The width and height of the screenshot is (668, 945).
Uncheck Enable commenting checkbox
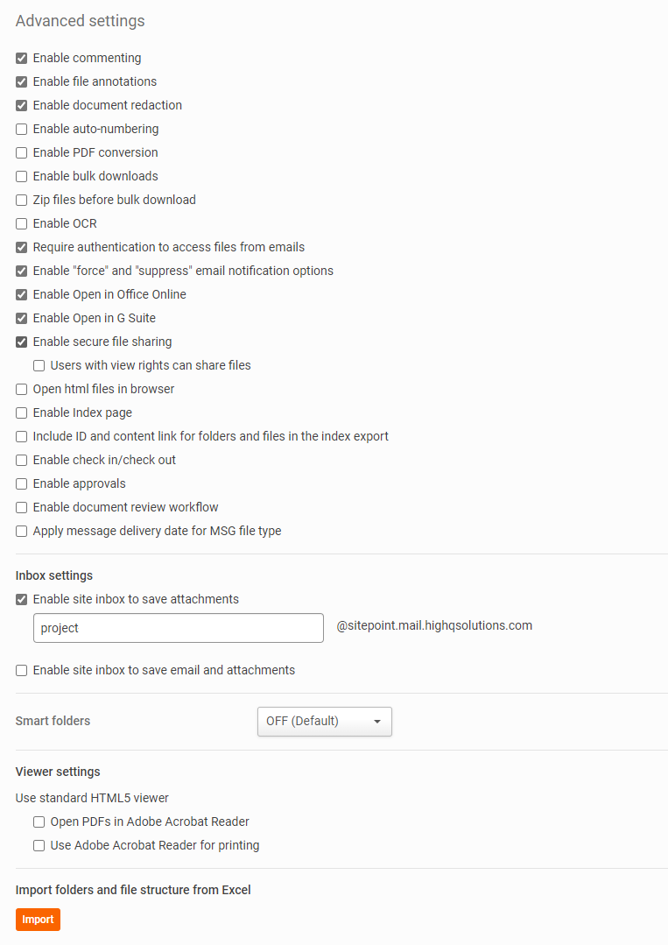(x=22, y=59)
